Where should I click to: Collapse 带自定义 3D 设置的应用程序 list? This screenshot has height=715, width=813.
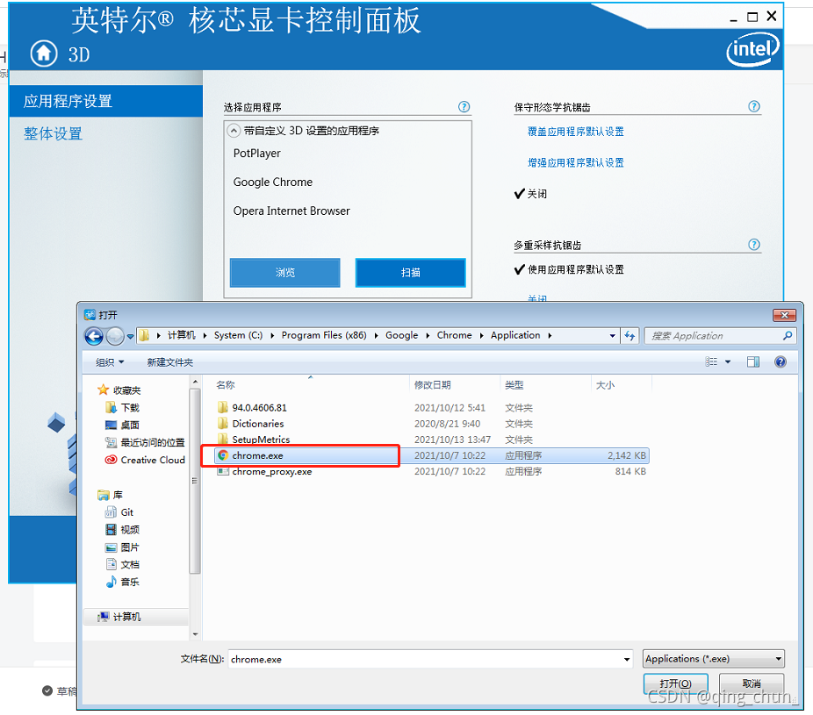pyautogui.click(x=234, y=131)
